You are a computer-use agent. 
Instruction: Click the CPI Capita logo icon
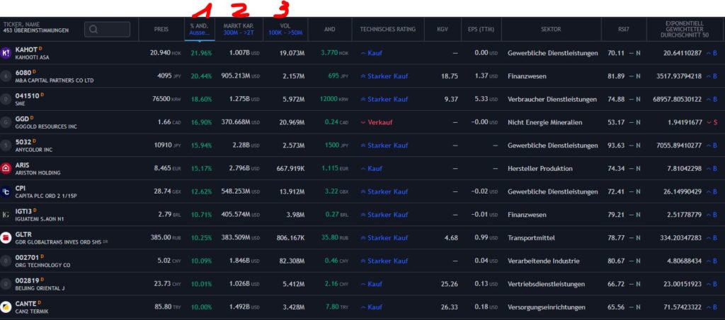(6, 192)
